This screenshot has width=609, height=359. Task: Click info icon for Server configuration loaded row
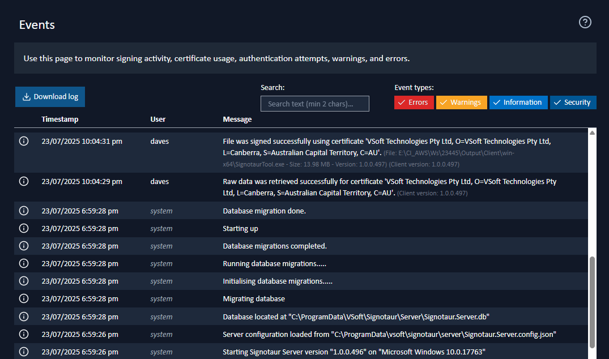click(24, 334)
